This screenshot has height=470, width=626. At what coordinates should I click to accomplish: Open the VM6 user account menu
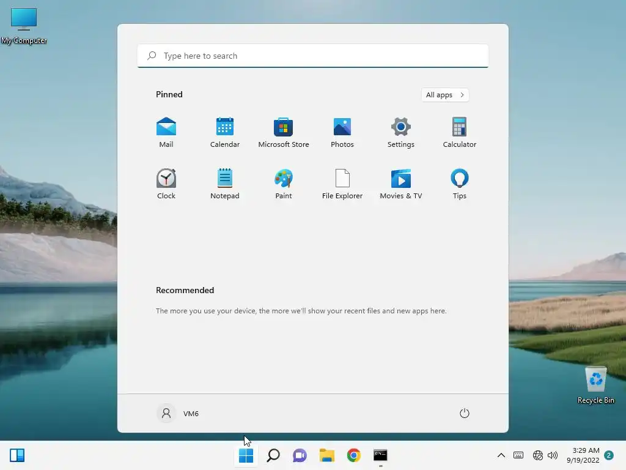pyautogui.click(x=178, y=413)
